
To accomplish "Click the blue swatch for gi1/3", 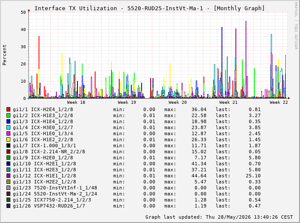I will [8, 121].
